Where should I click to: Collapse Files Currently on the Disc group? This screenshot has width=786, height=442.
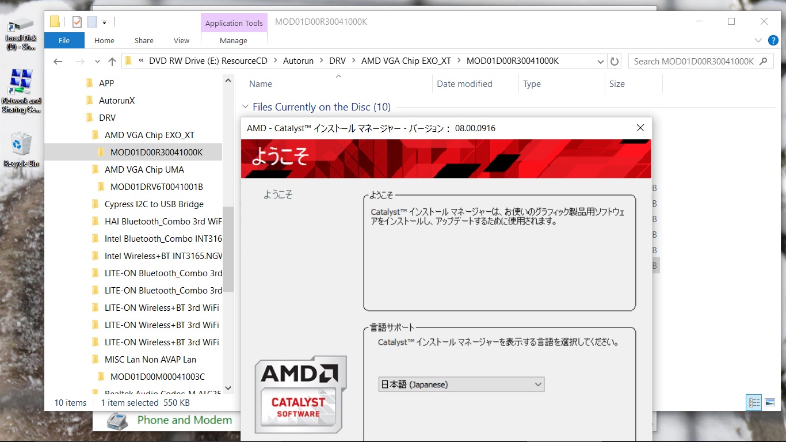click(x=245, y=106)
